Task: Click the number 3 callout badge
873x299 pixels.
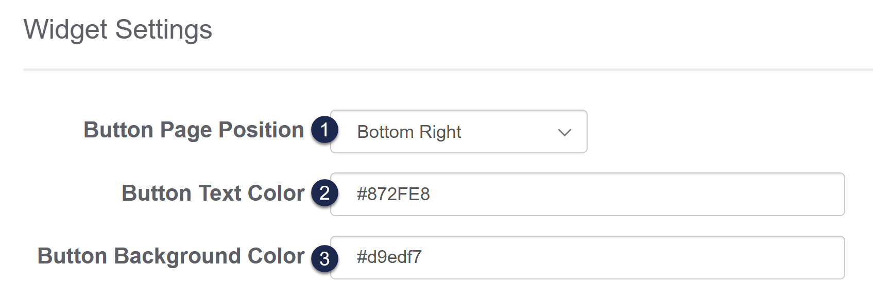Action: point(324,258)
